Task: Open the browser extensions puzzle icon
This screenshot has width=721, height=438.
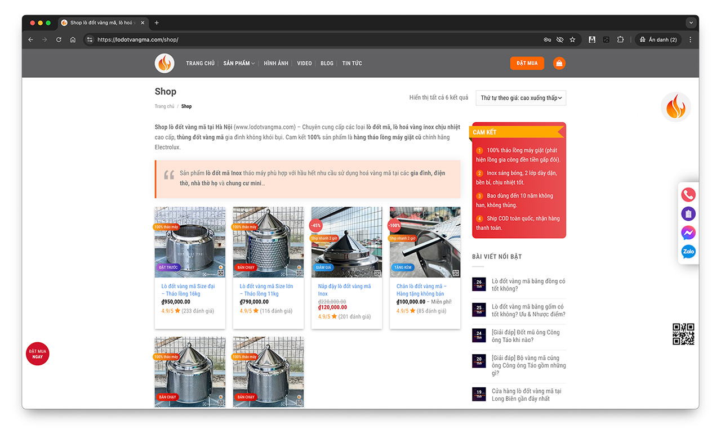Action: [x=620, y=40]
